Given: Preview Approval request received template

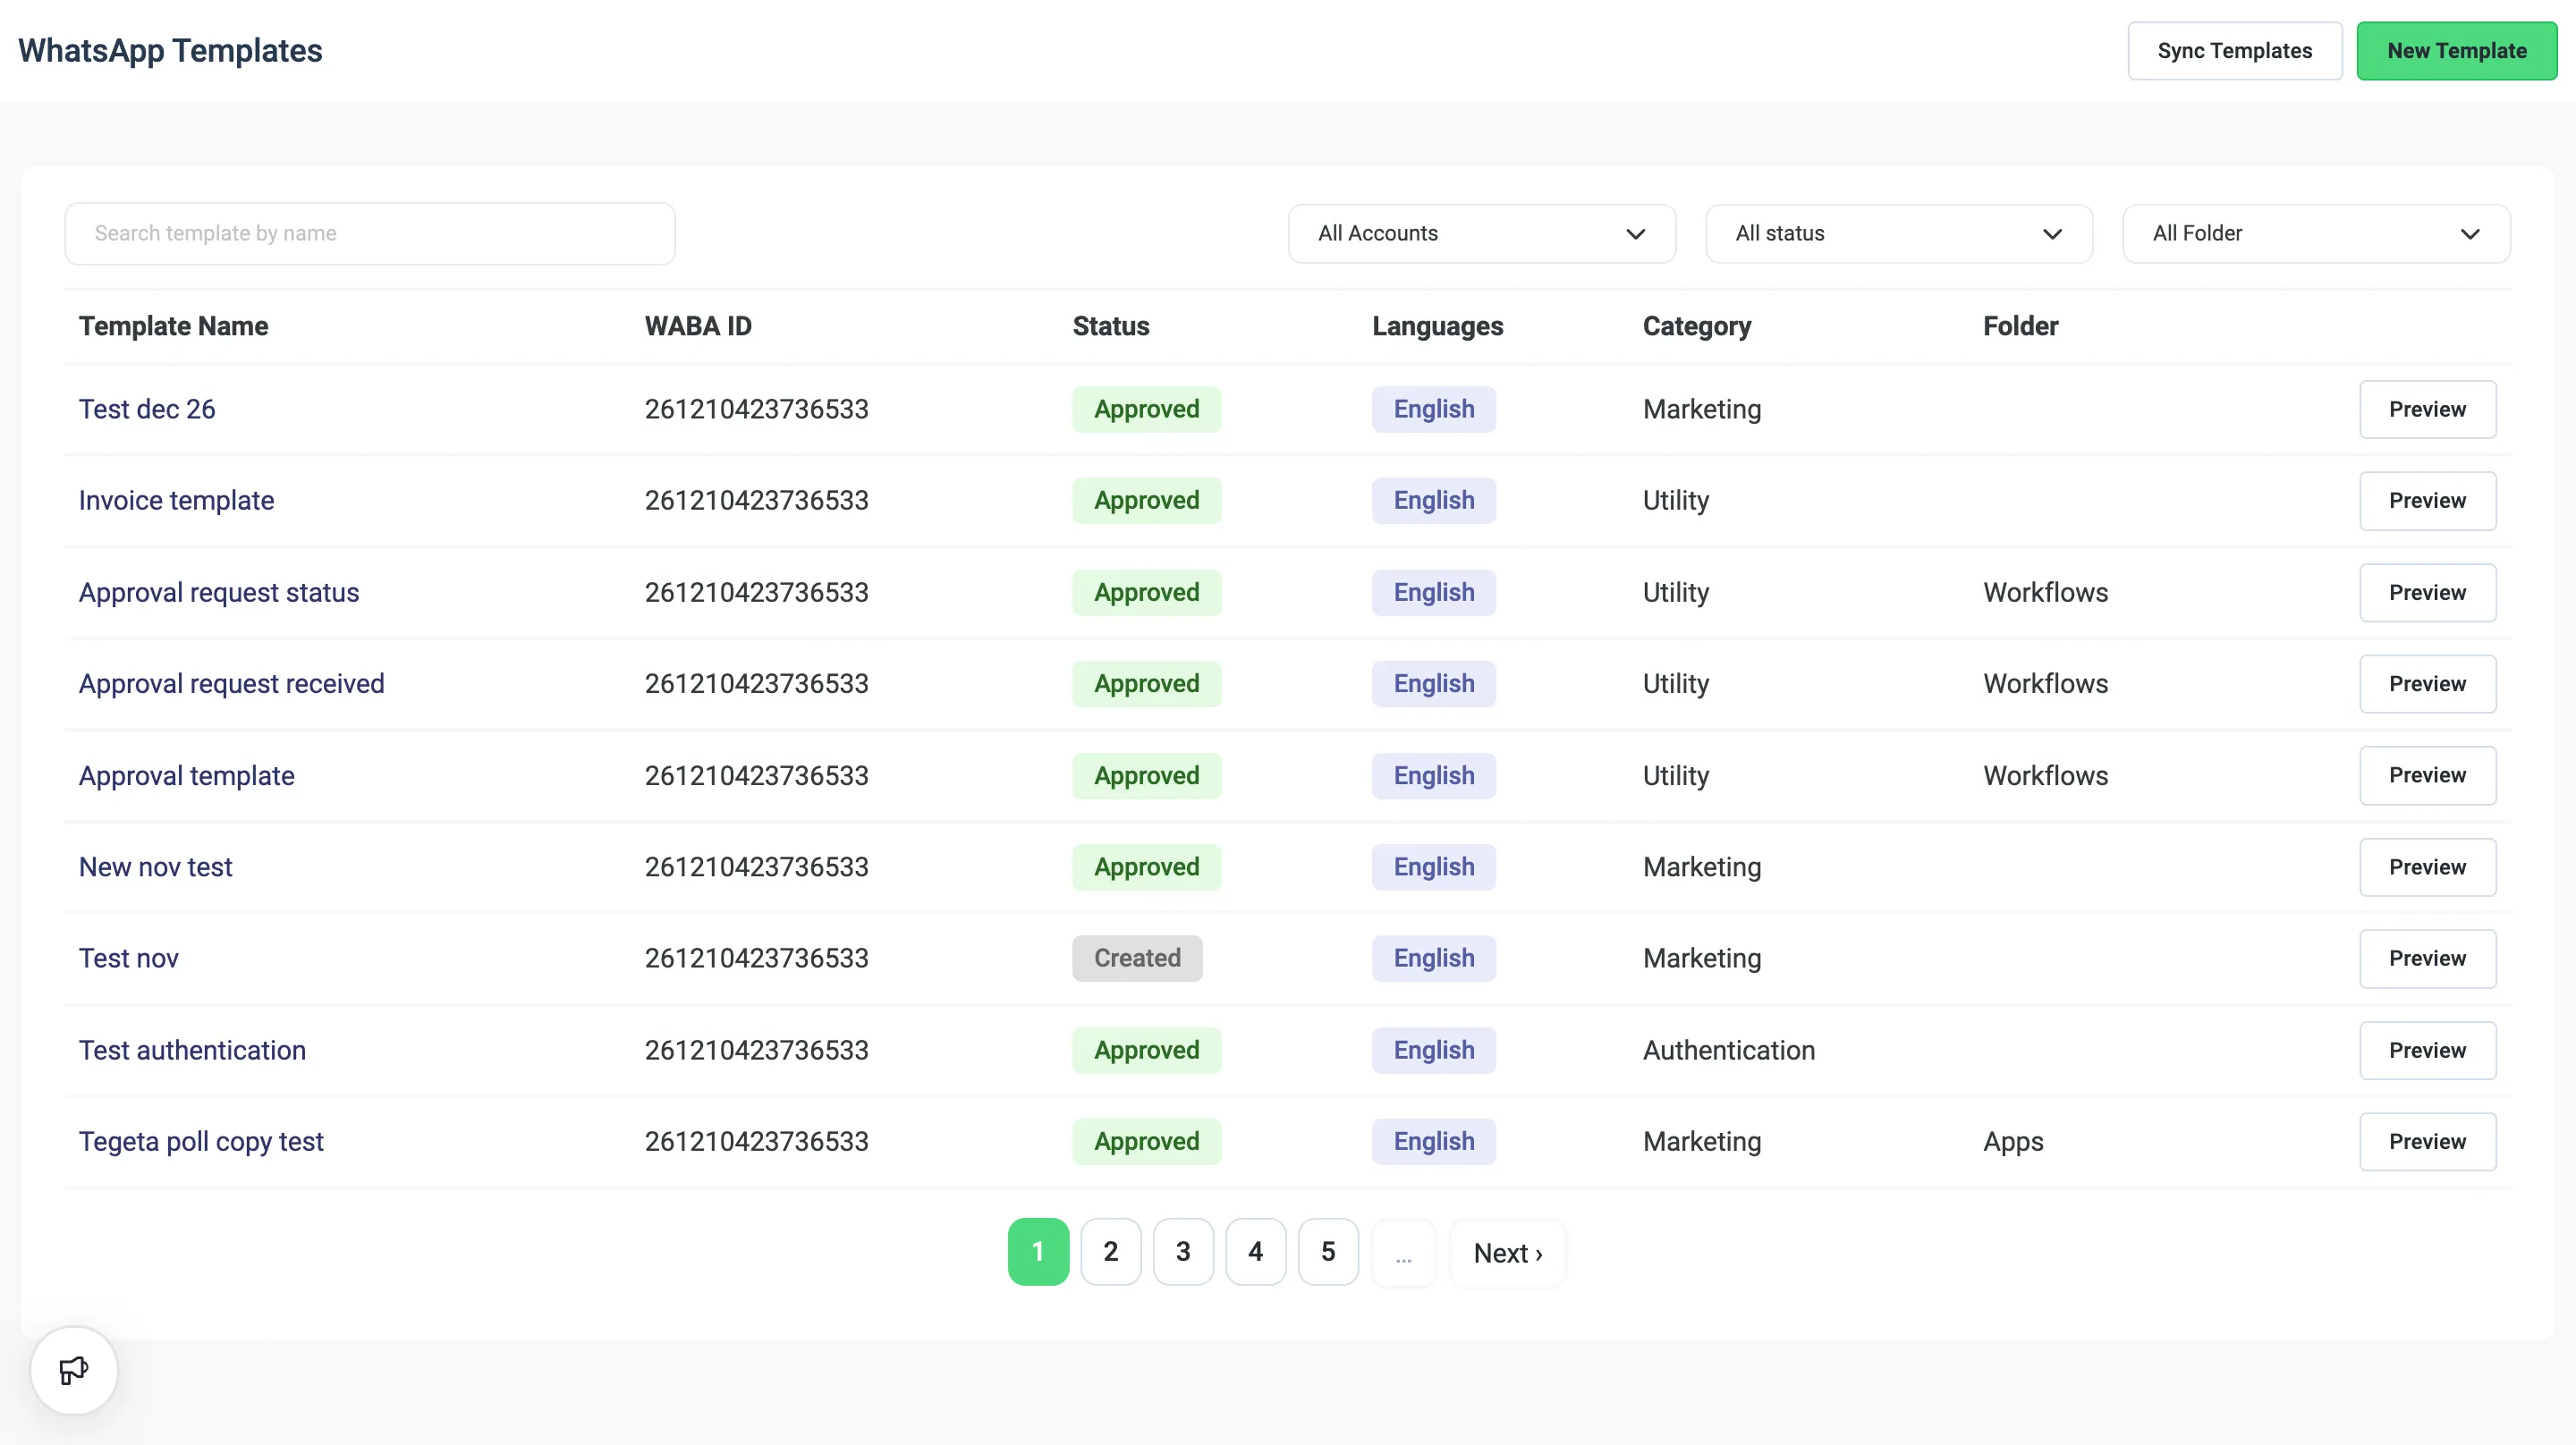Looking at the screenshot, I should pos(2427,683).
